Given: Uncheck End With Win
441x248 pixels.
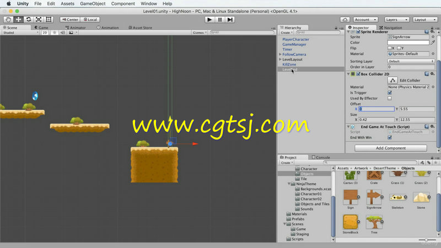Looking at the screenshot, I should (390, 137).
